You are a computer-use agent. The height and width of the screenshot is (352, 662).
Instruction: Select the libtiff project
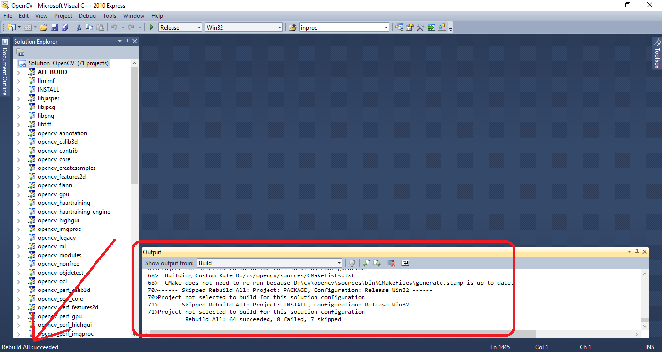click(45, 124)
